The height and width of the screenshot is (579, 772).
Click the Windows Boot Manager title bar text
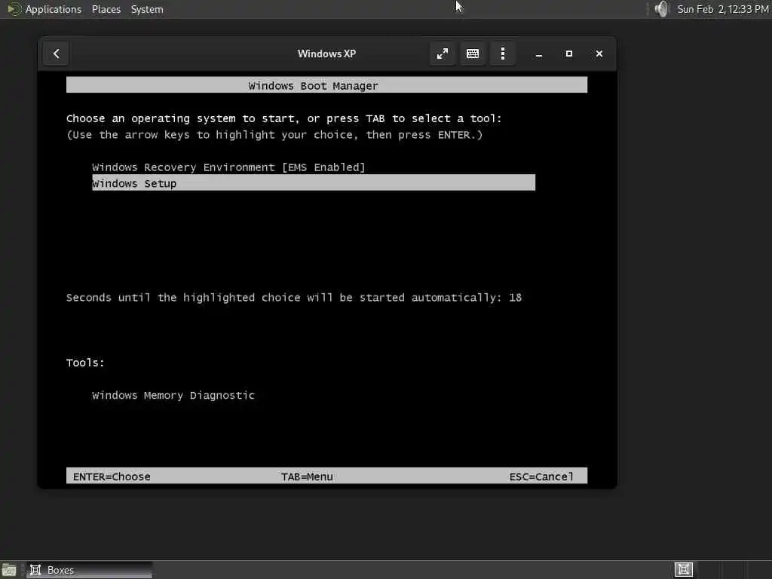(313, 86)
